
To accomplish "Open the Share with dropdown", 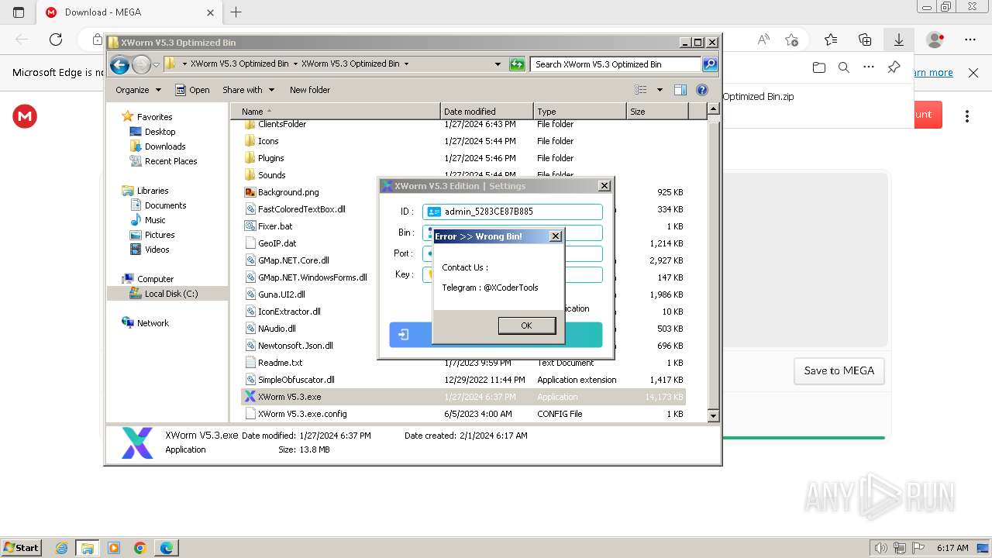I will pyautogui.click(x=248, y=90).
